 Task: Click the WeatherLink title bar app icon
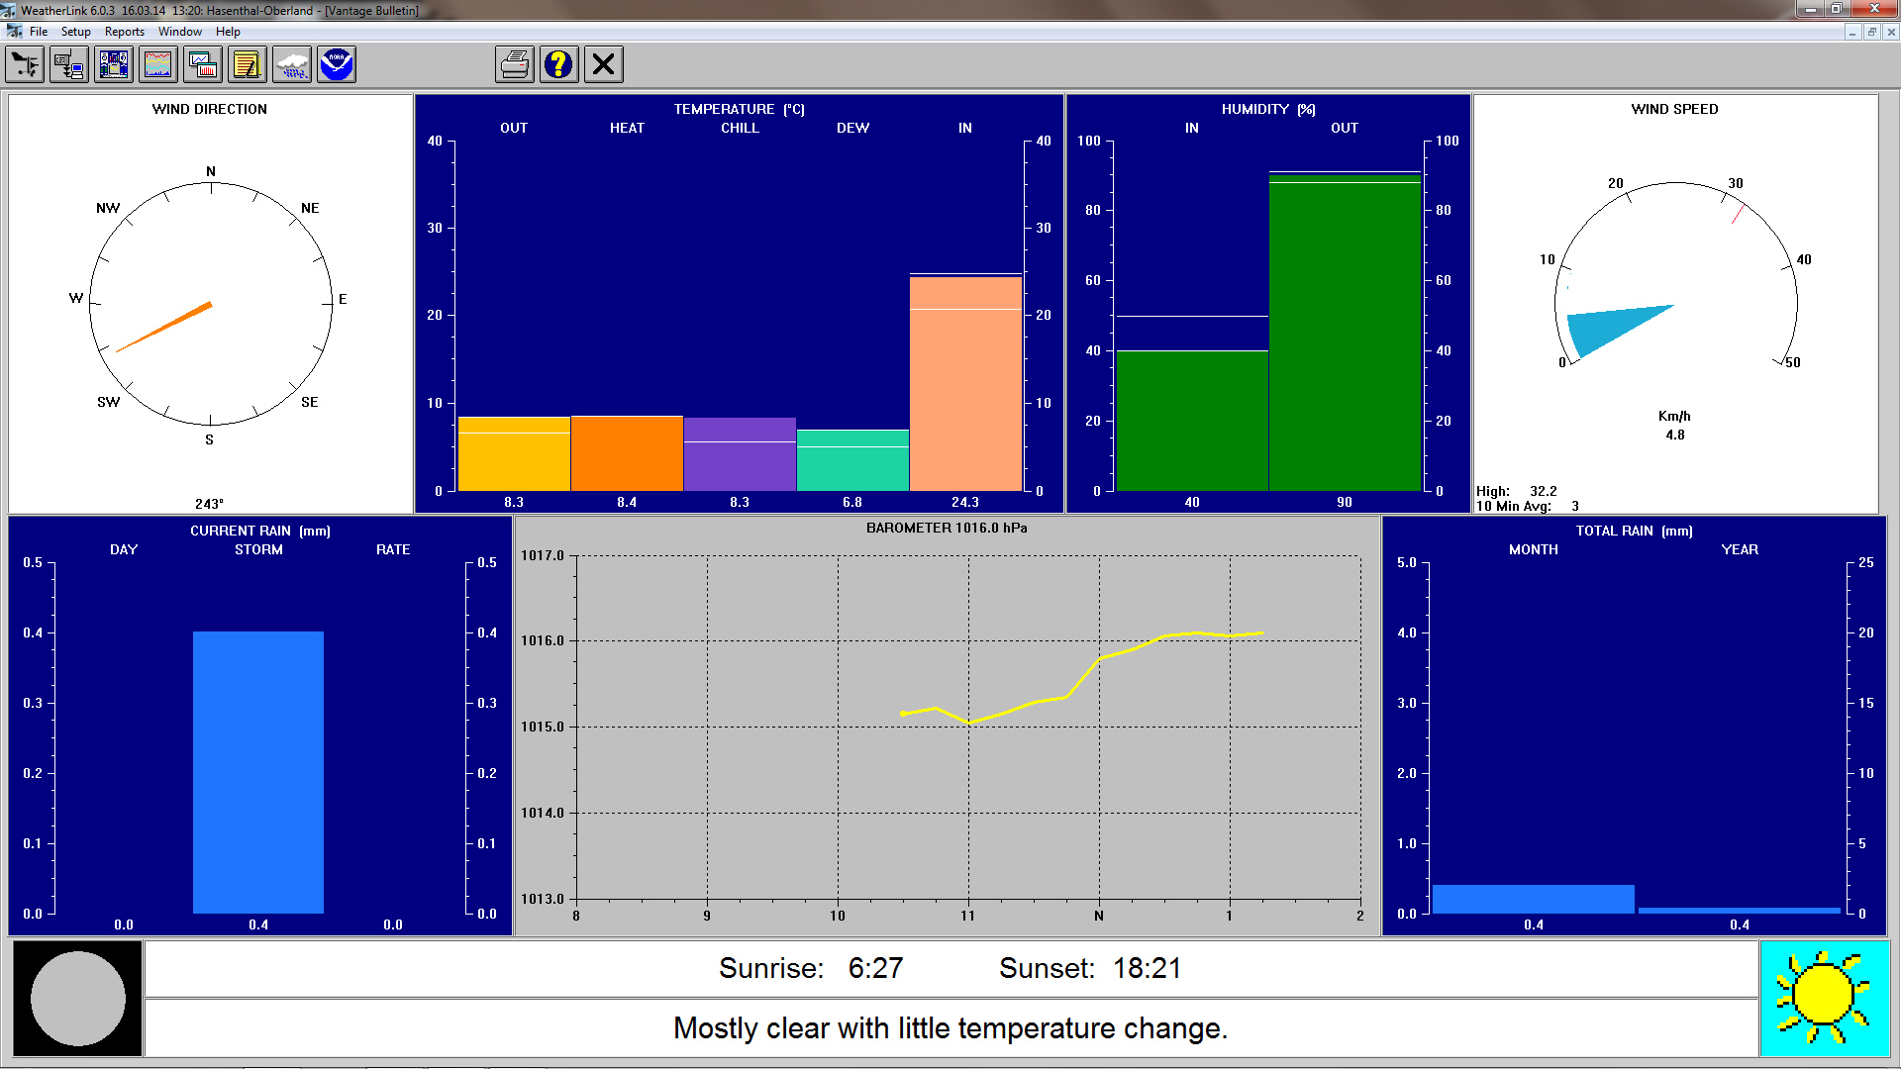pyautogui.click(x=10, y=10)
